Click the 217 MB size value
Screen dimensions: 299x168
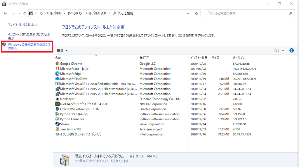click(x=224, y=109)
